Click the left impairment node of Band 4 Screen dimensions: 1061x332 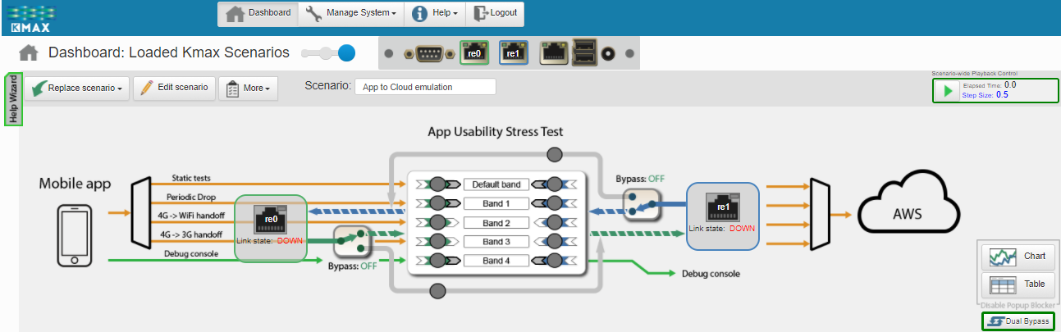[x=437, y=261]
